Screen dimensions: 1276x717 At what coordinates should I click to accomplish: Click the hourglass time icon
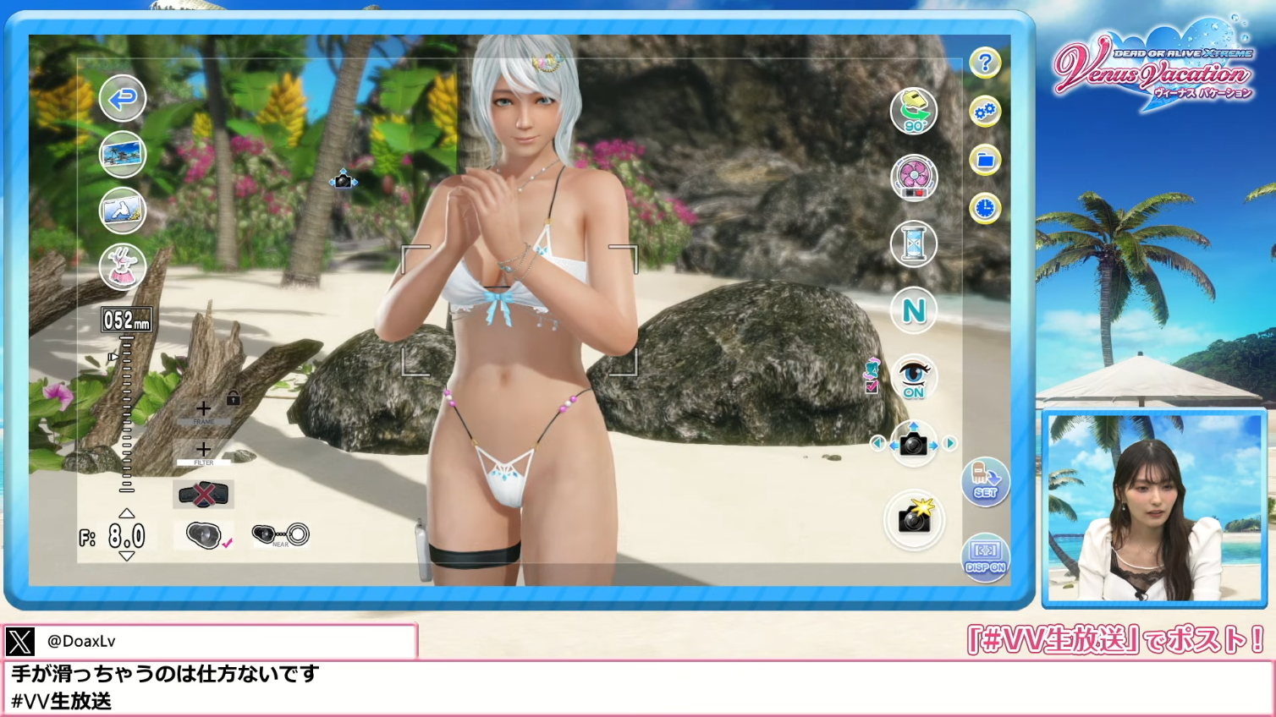(x=914, y=244)
